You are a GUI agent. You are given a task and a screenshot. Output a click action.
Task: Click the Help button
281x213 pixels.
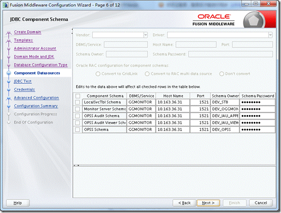click(18, 203)
